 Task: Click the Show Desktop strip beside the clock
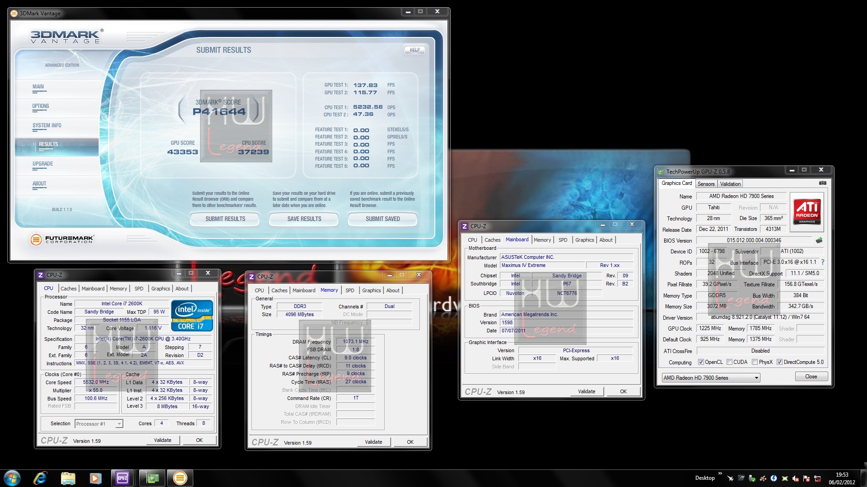pos(863,478)
